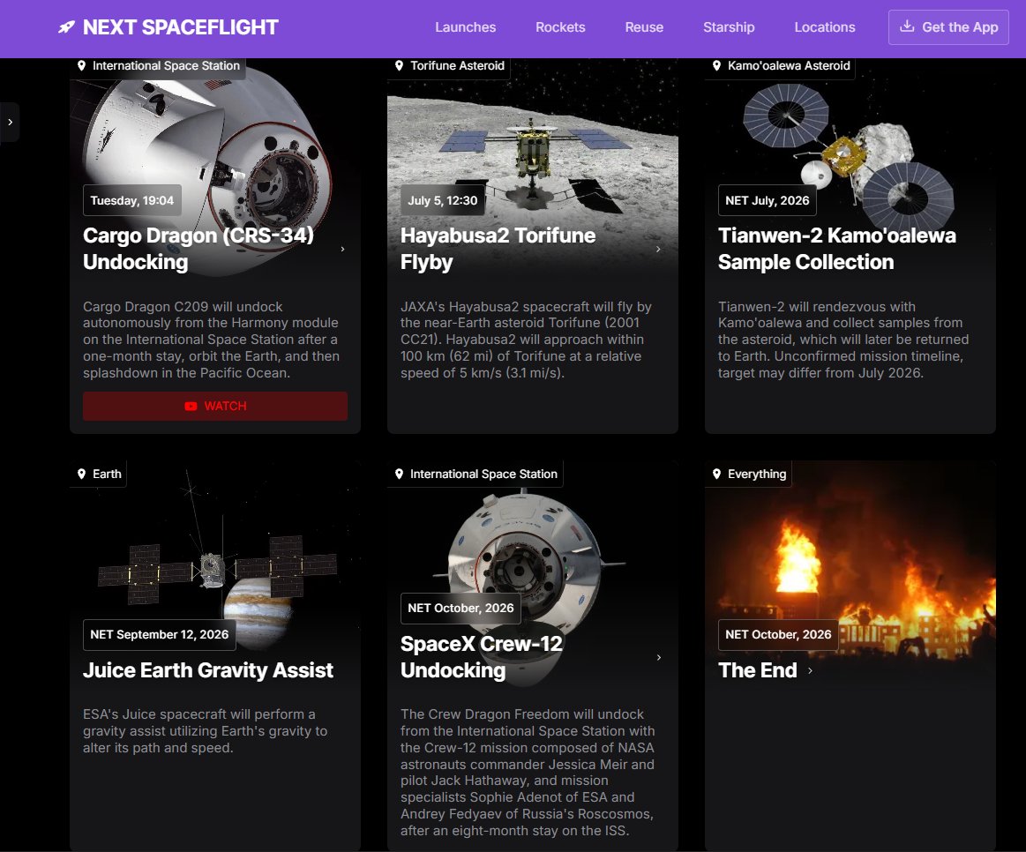Click the Tuesday, 19:04 date badge
1026x852 pixels.
132,200
